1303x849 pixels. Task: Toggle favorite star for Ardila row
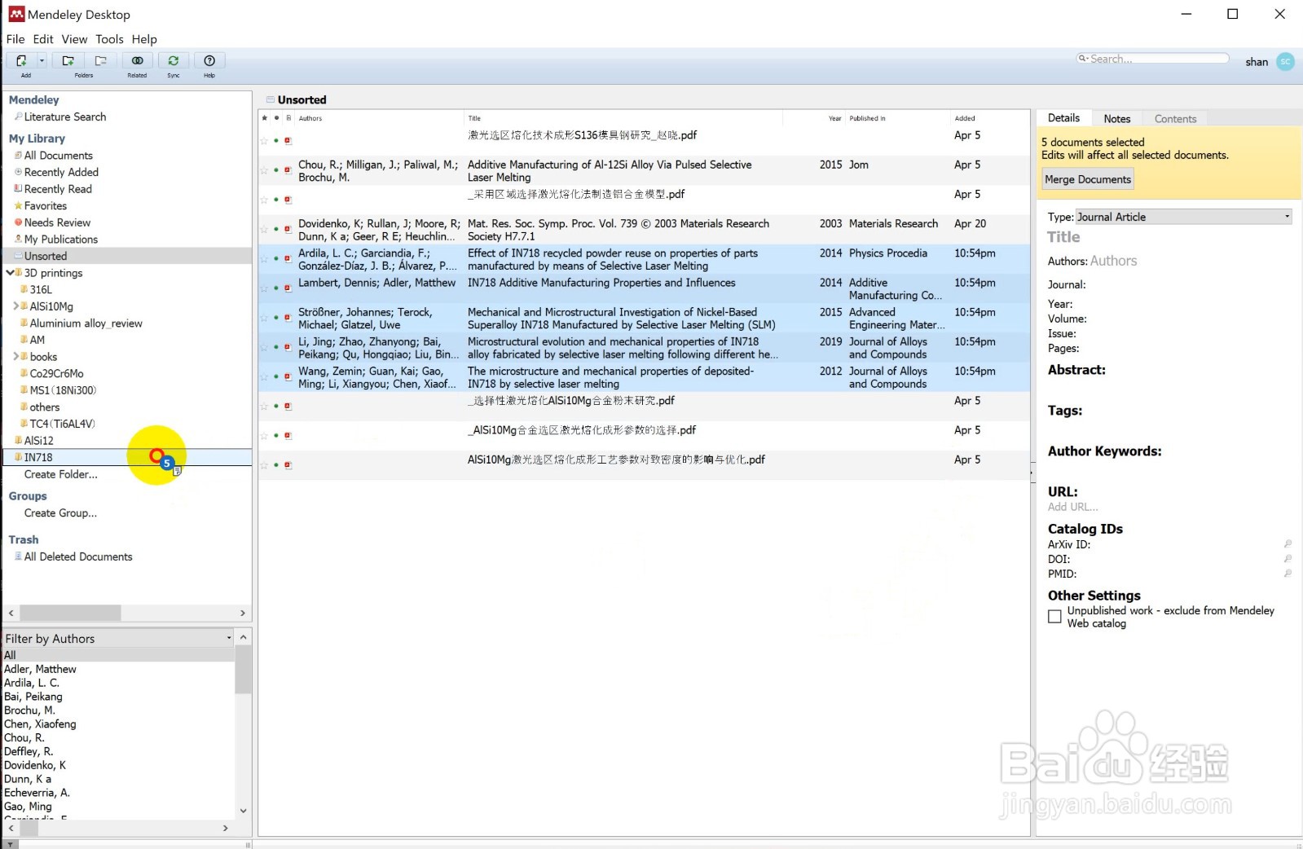click(264, 259)
